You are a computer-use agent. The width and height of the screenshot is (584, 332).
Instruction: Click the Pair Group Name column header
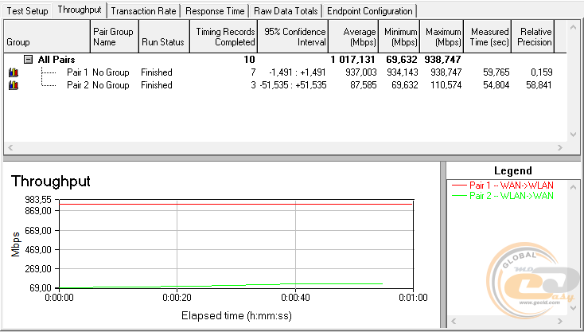(115, 37)
